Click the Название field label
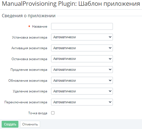The height and width of the screenshot is (129, 142). point(40,27)
